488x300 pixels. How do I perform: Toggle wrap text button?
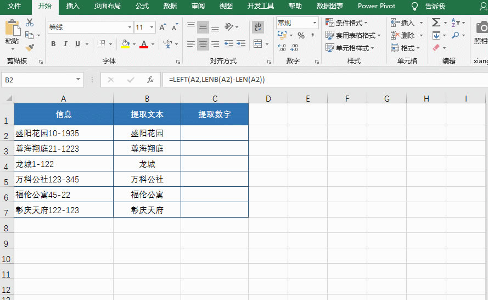[x=257, y=27]
